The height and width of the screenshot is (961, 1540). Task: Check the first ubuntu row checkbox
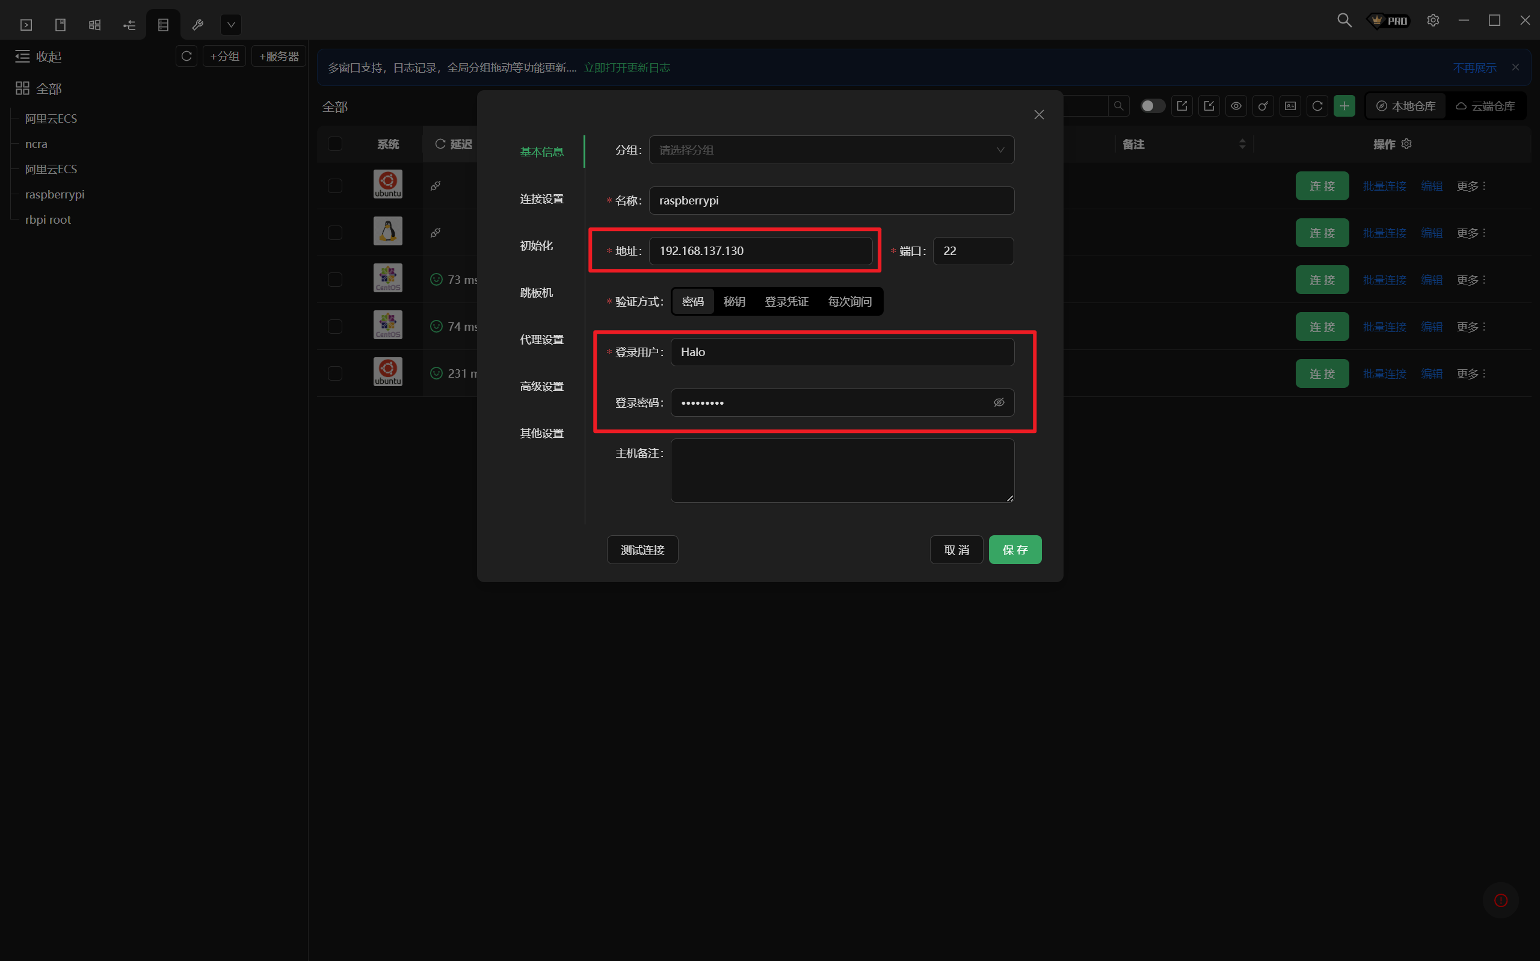tap(335, 186)
